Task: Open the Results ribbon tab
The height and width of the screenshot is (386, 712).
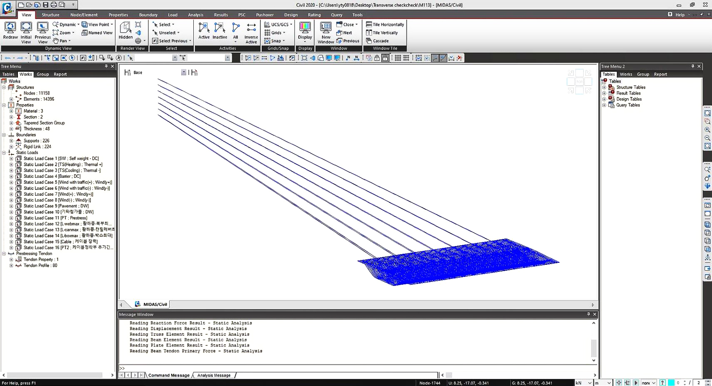Action: click(x=221, y=15)
